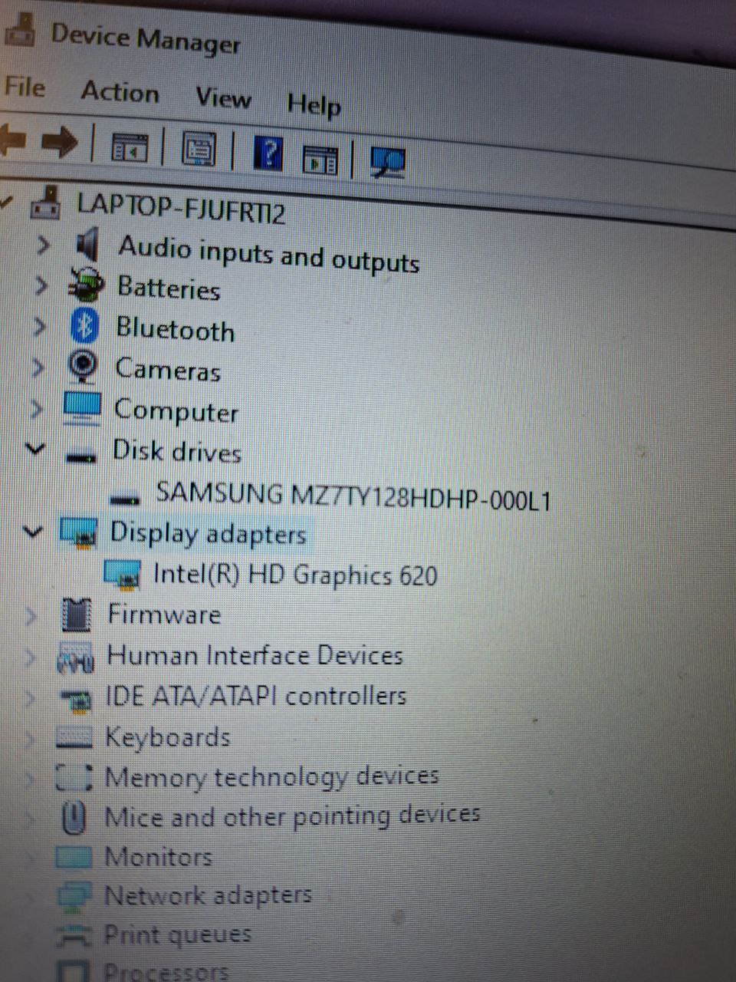736x982 pixels.
Task: Expand the Human Interface Devices category
Action: [31, 657]
